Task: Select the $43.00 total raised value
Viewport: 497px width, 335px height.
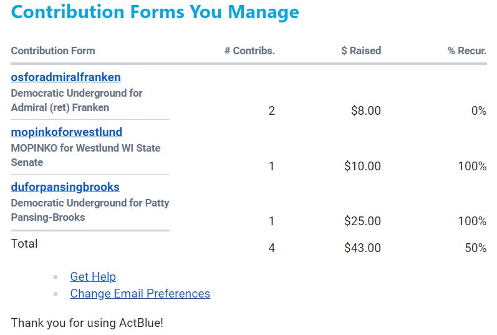Action: (x=362, y=248)
